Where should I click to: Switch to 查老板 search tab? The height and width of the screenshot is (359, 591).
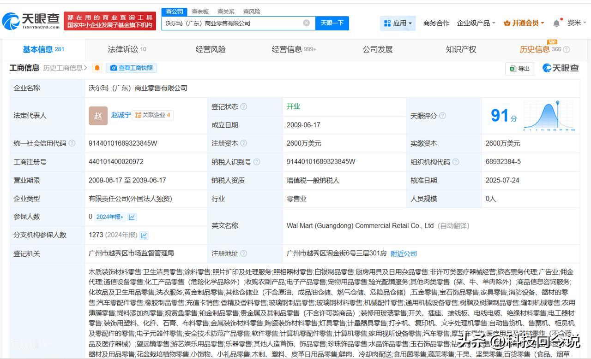tap(200, 12)
